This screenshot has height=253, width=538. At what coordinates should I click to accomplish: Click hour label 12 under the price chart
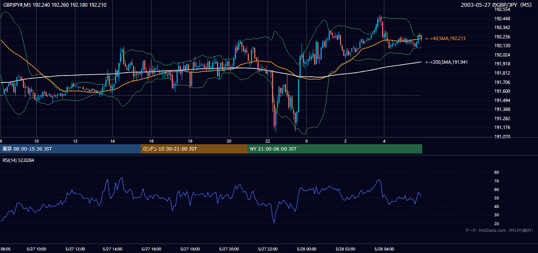(75, 141)
